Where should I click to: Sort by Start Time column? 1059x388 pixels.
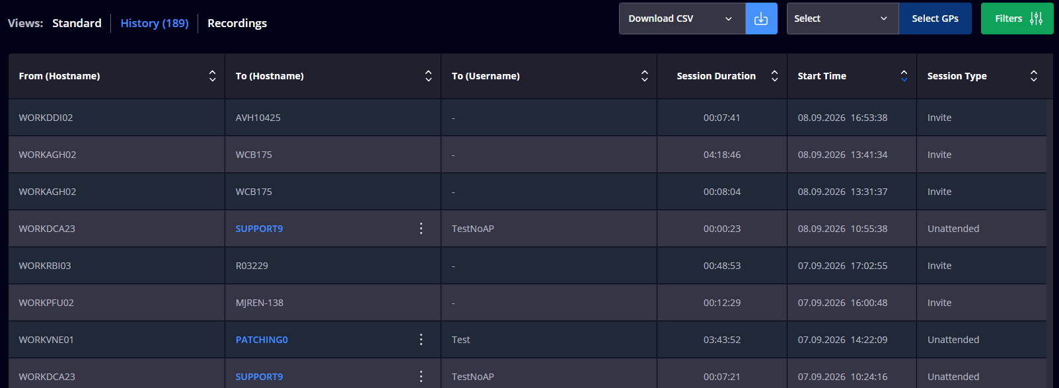[904, 76]
